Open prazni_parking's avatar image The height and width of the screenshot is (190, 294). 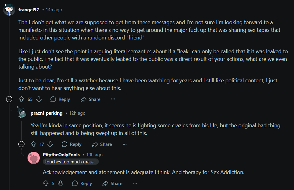[22, 112]
